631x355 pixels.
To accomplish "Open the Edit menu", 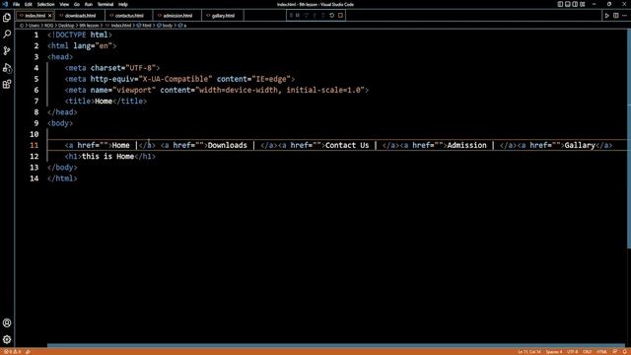I will (x=29, y=4).
